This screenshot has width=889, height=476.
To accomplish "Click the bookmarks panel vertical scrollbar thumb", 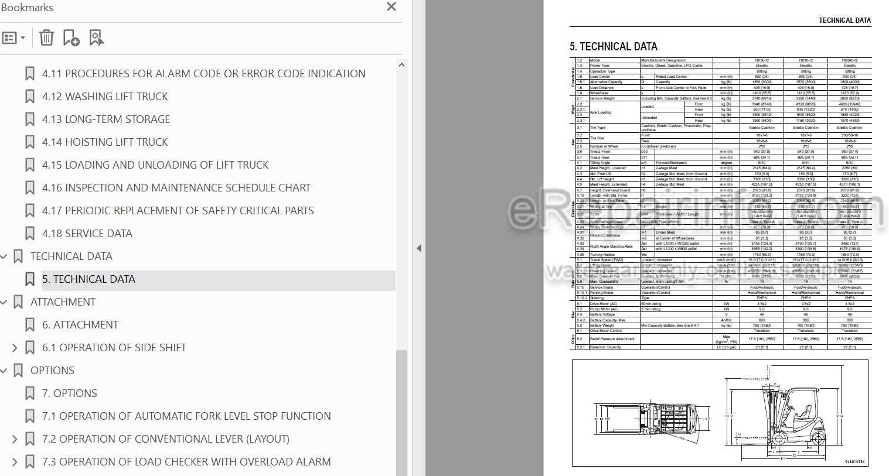I will point(401,413).
